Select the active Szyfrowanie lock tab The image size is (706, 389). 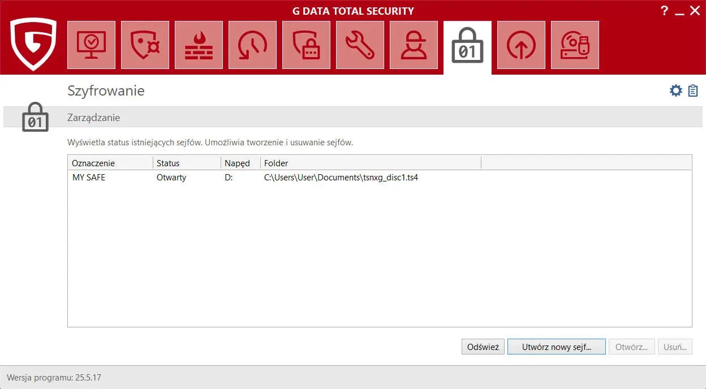pos(467,46)
